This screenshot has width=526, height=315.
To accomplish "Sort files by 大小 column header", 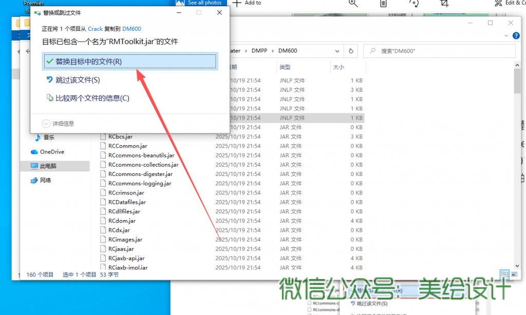I will tap(339, 67).
